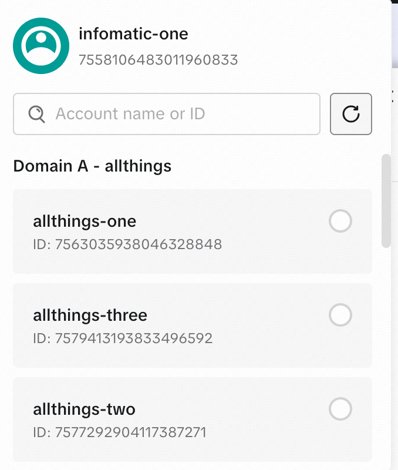398x470 pixels.
Task: Select the allthings-one radio button
Action: pos(340,221)
